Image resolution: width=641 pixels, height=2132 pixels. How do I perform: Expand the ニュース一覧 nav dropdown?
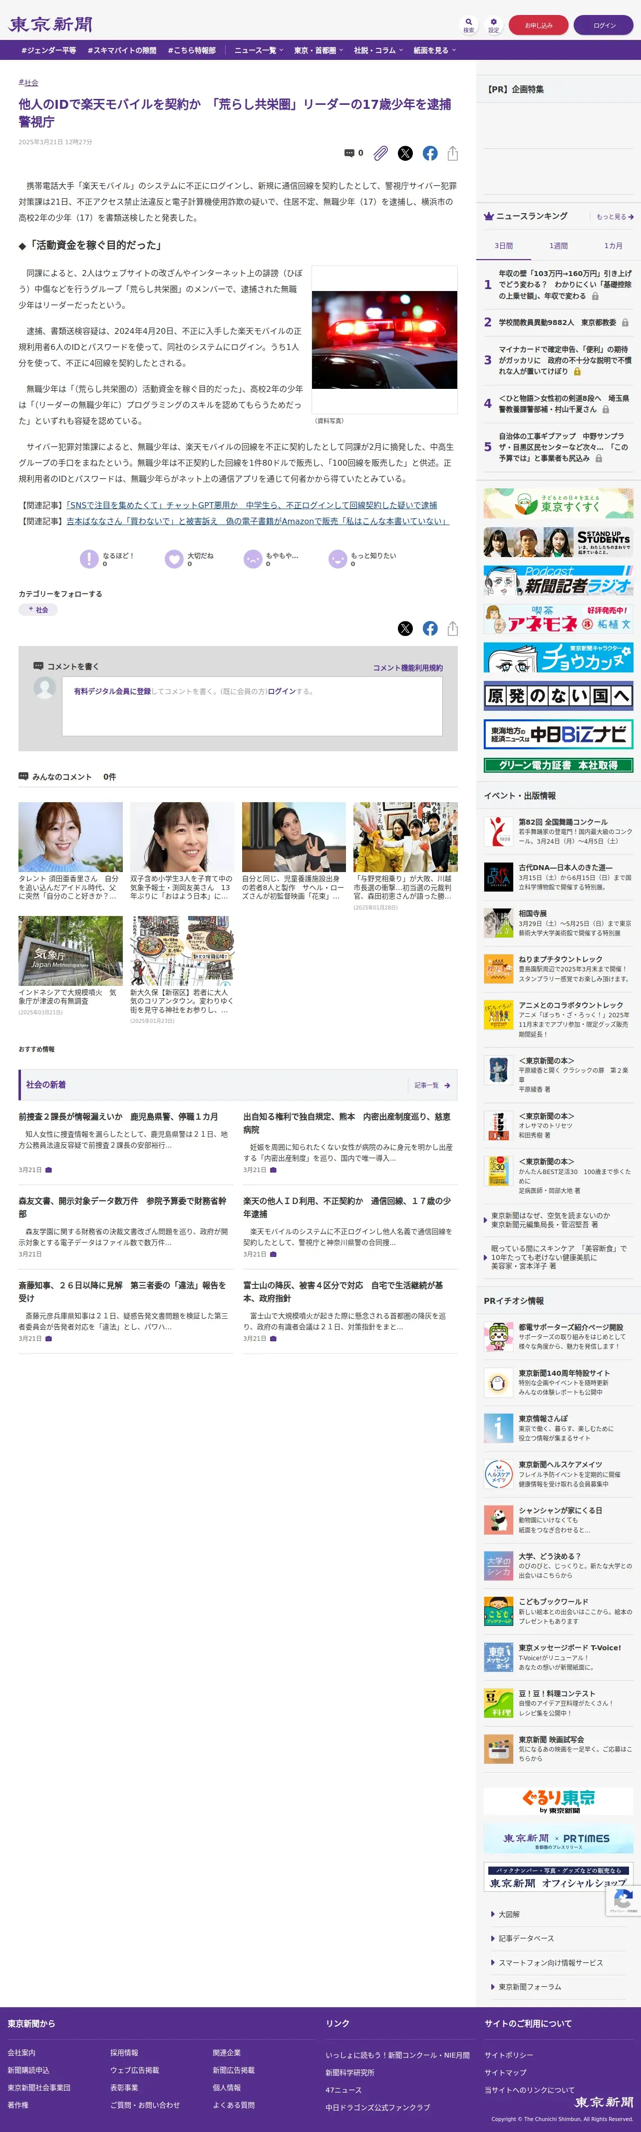[259, 50]
